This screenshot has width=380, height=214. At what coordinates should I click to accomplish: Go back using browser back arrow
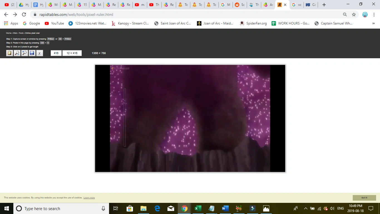[6, 14]
